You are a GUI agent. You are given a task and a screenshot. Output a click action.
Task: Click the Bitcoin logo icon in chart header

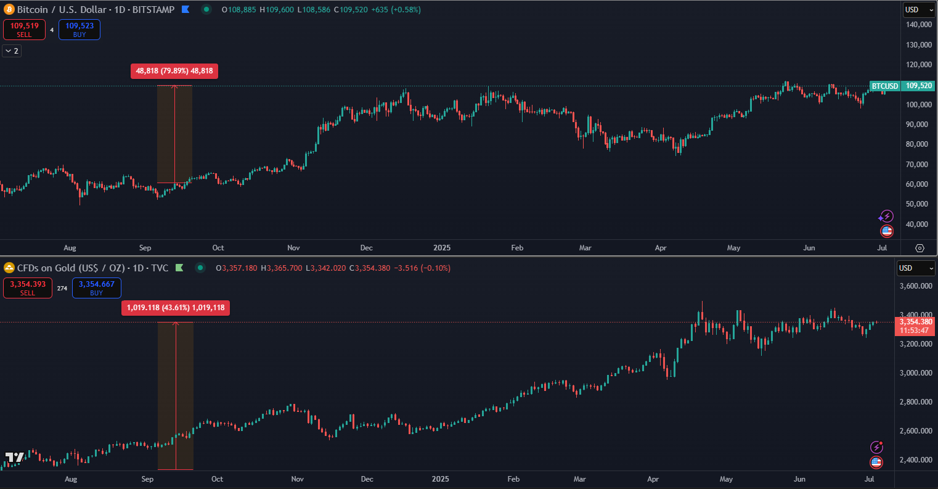9,9
